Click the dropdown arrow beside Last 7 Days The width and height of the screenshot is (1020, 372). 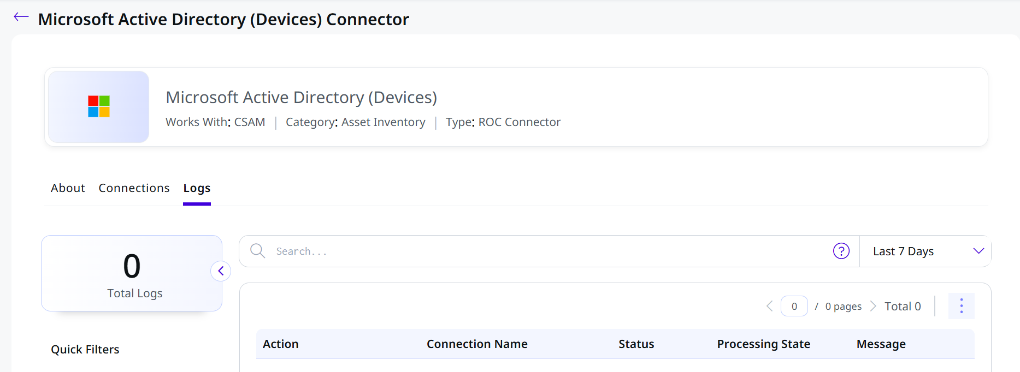978,251
